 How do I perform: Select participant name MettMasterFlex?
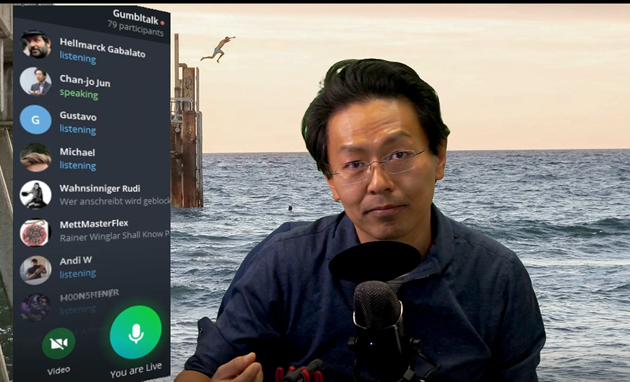coord(94,224)
